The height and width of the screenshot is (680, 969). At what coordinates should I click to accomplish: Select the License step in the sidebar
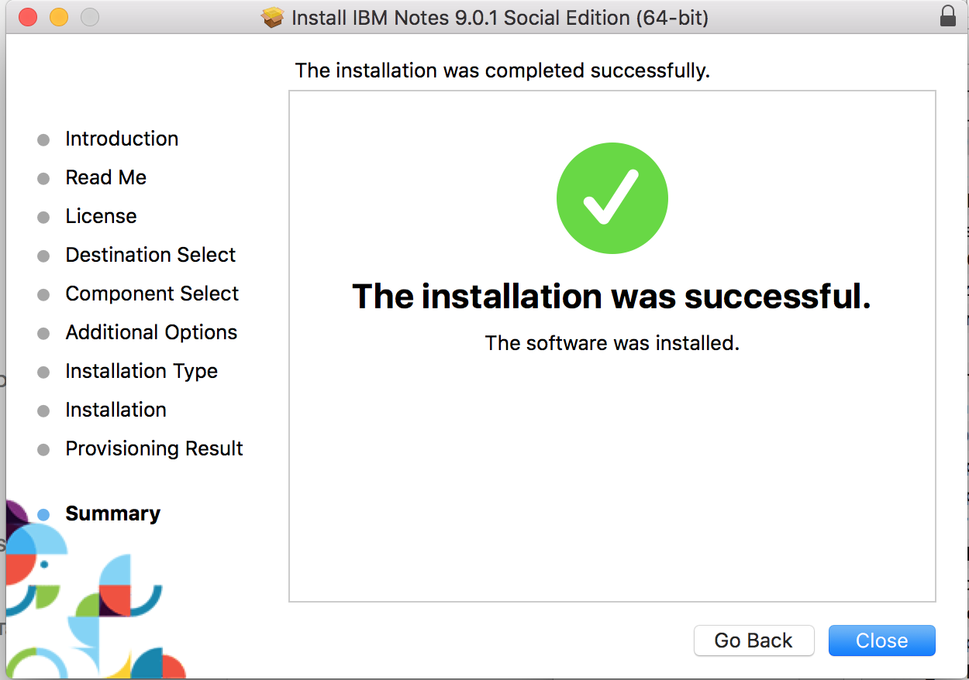(101, 216)
